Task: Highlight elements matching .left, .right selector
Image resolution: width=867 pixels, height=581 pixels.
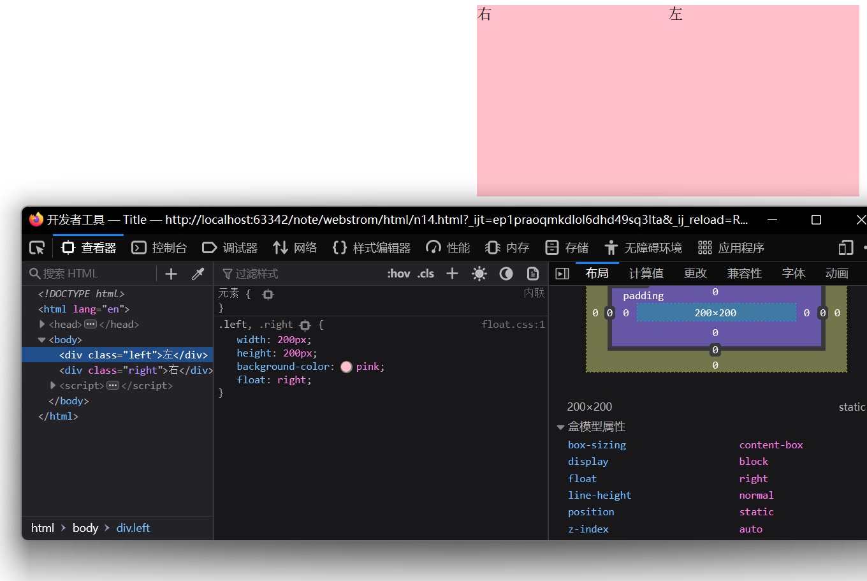Action: (x=305, y=325)
